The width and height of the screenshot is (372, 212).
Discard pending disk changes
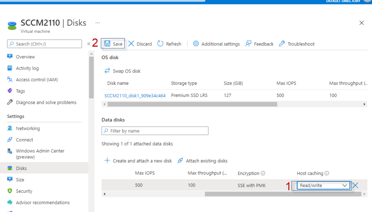(x=140, y=44)
